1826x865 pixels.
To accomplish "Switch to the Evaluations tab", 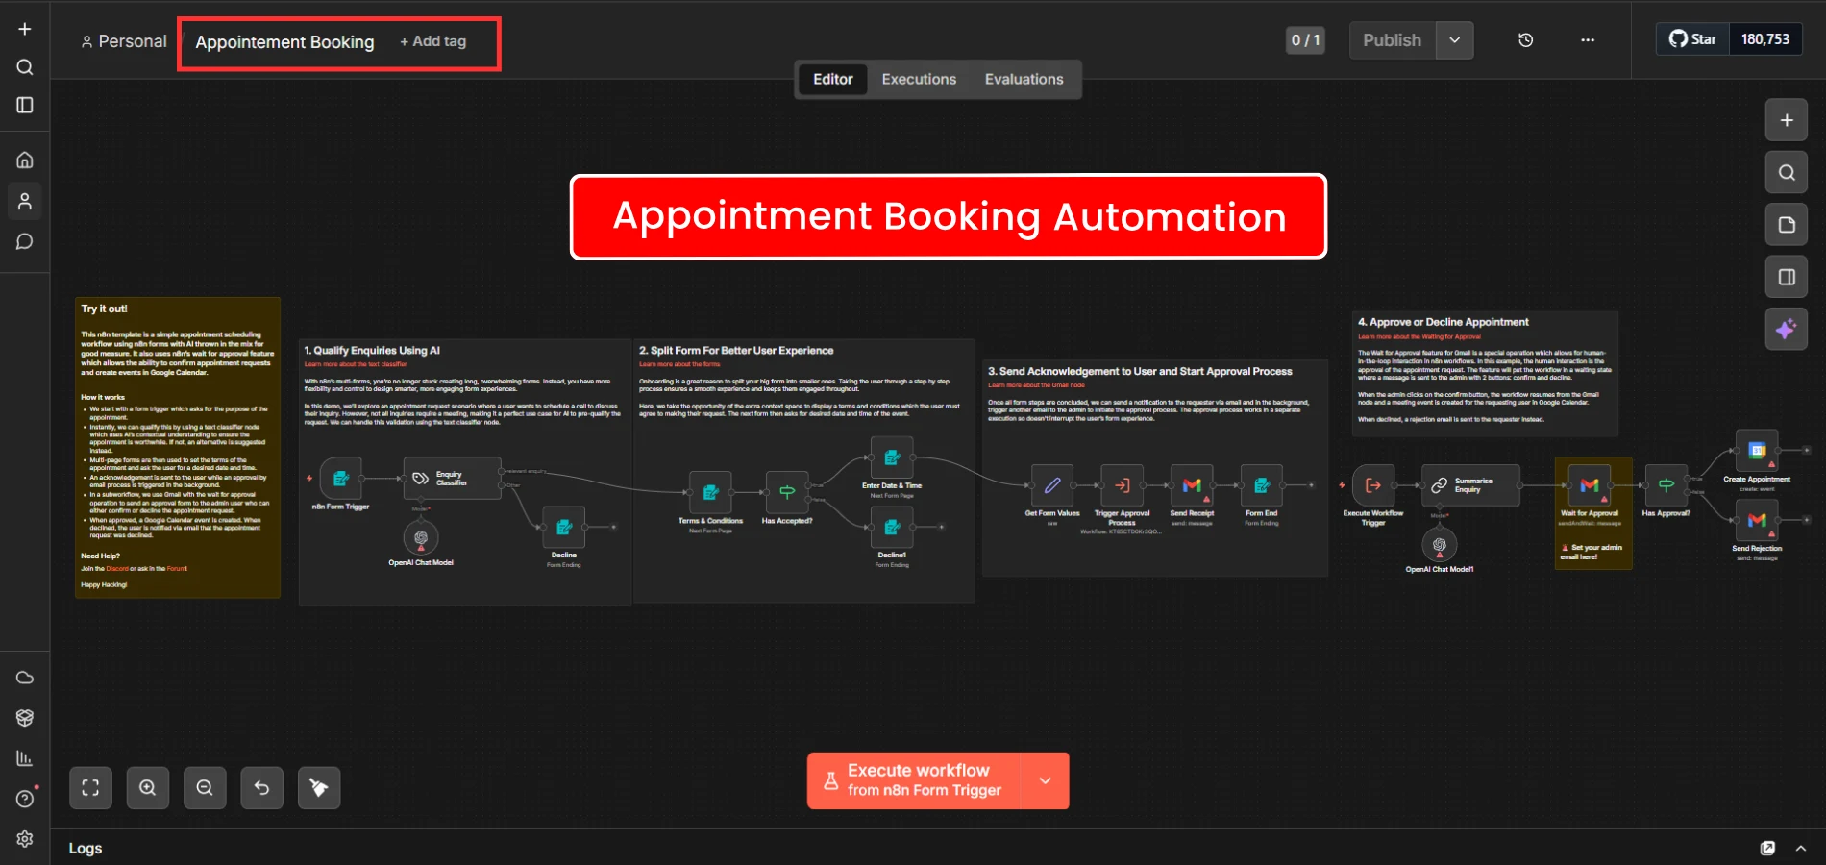I will coord(1024,80).
